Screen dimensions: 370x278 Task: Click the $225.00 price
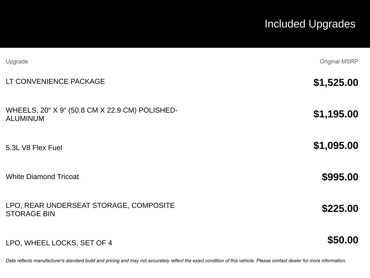pyautogui.click(x=340, y=208)
